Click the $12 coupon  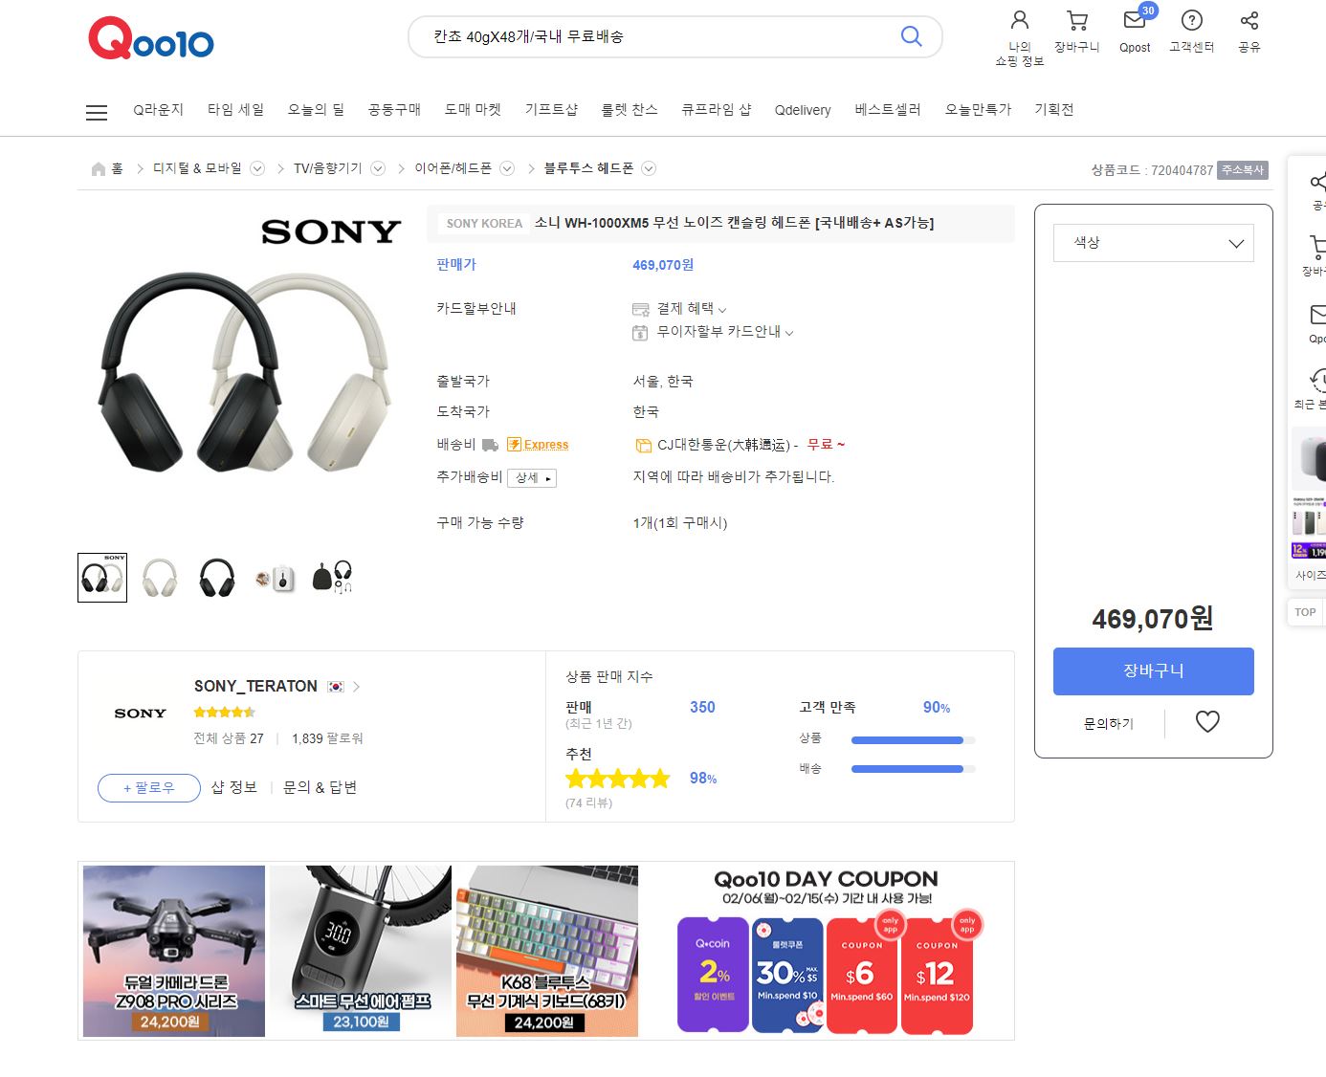[937, 976]
